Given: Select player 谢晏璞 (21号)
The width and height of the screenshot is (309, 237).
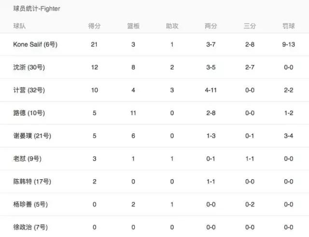Looking at the screenshot, I should click(x=32, y=136).
